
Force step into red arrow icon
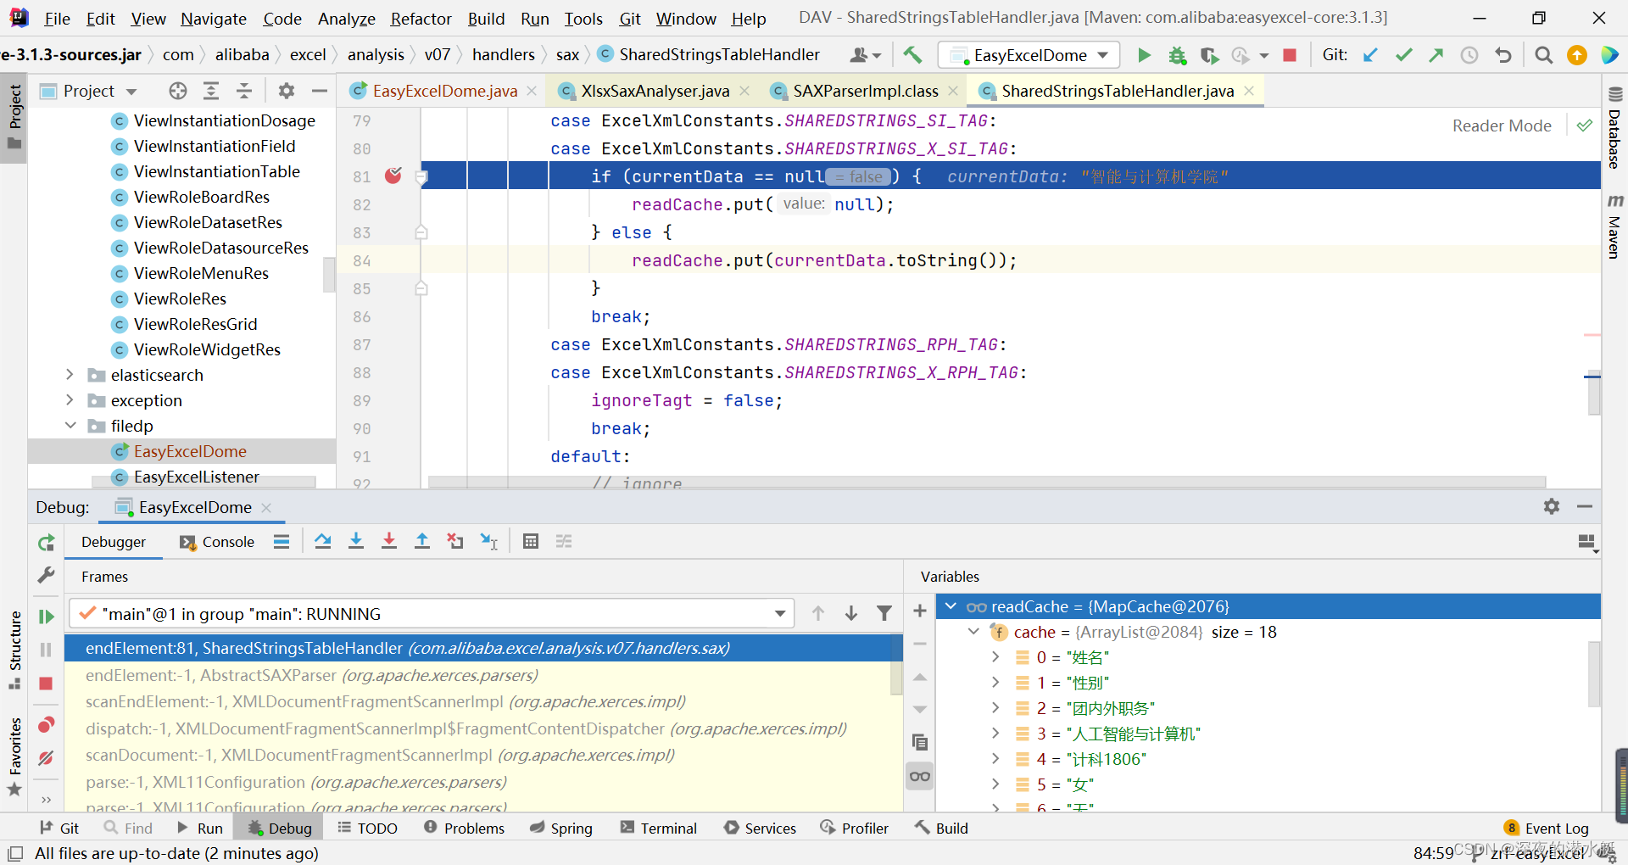pos(389,541)
